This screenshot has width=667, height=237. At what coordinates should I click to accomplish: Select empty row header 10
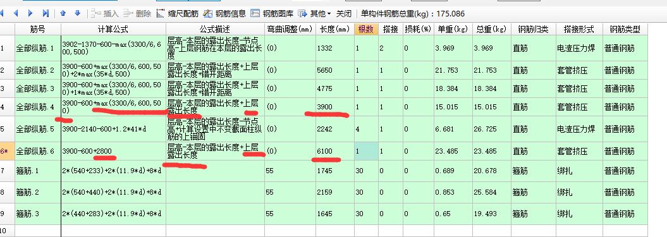coord(7,231)
